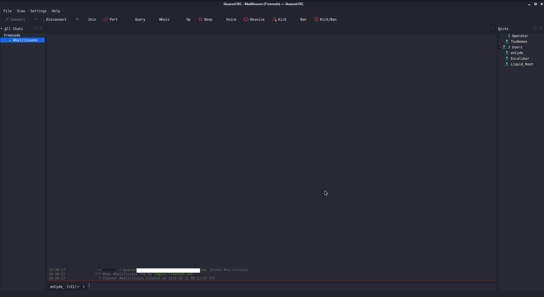The height and width of the screenshot is (297, 544).
Task: Click the Deop hash icon
Action: pyautogui.click(x=200, y=19)
